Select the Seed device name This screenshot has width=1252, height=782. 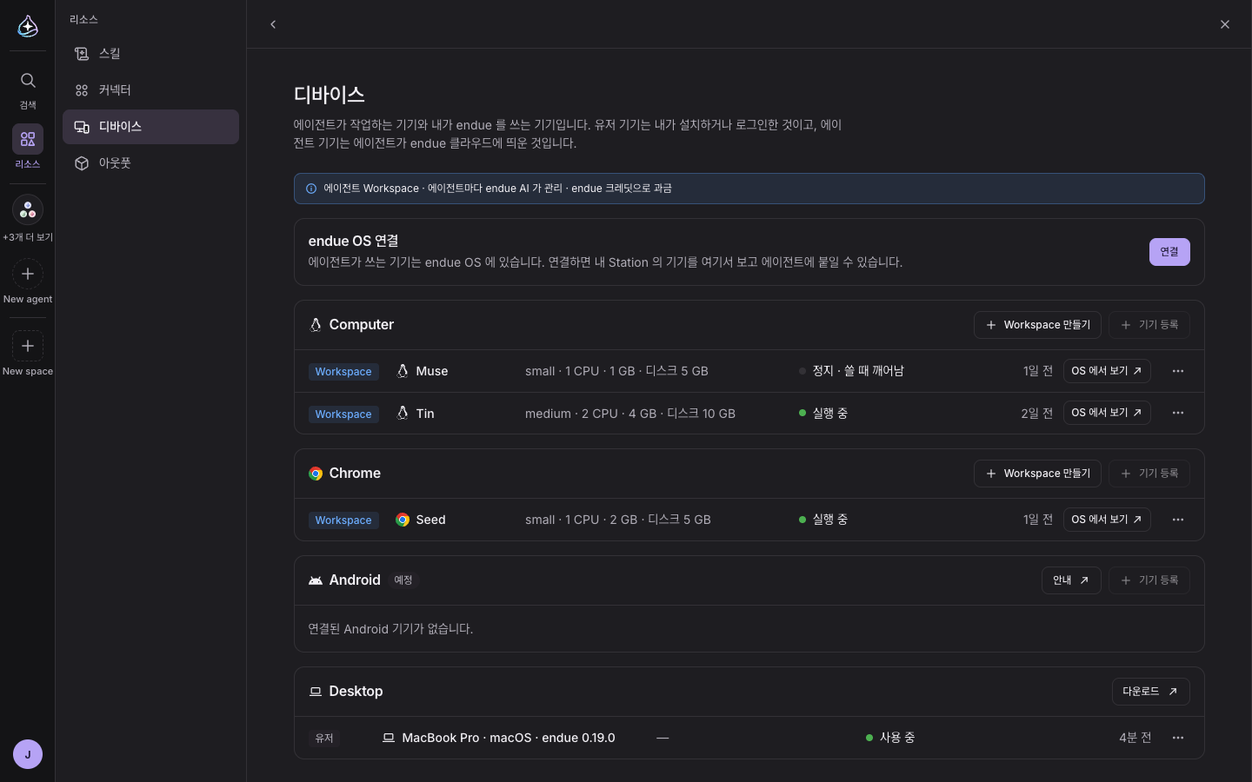click(x=430, y=520)
